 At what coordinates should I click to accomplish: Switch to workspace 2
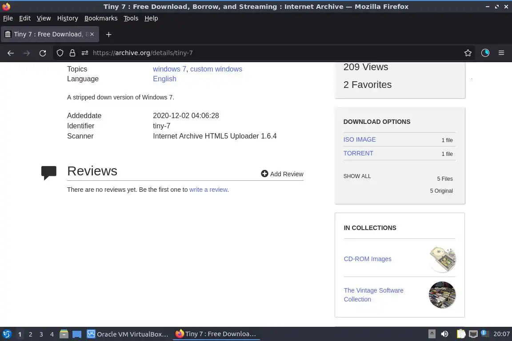pyautogui.click(x=30, y=334)
